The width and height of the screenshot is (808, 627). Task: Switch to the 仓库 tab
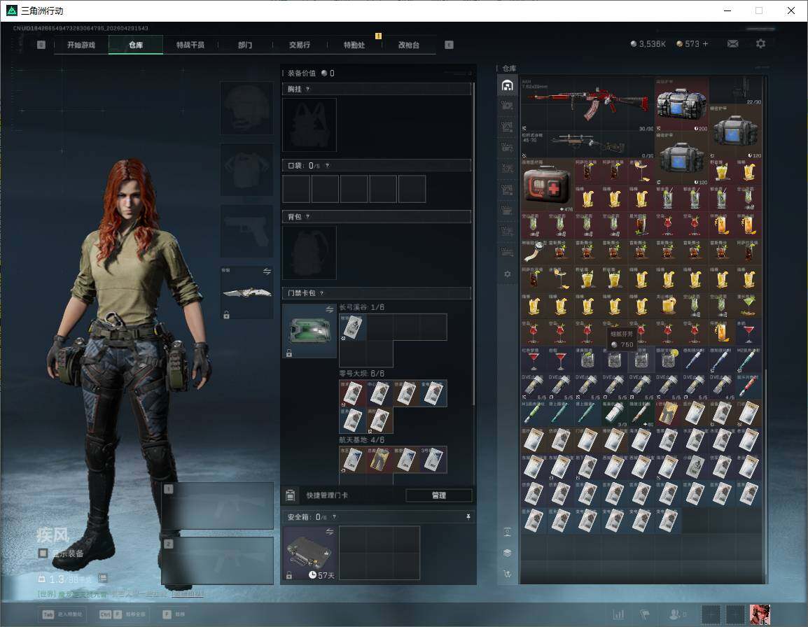tap(136, 45)
